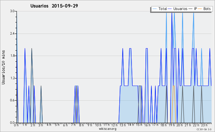Click the light blue Total legend line

[154, 9]
